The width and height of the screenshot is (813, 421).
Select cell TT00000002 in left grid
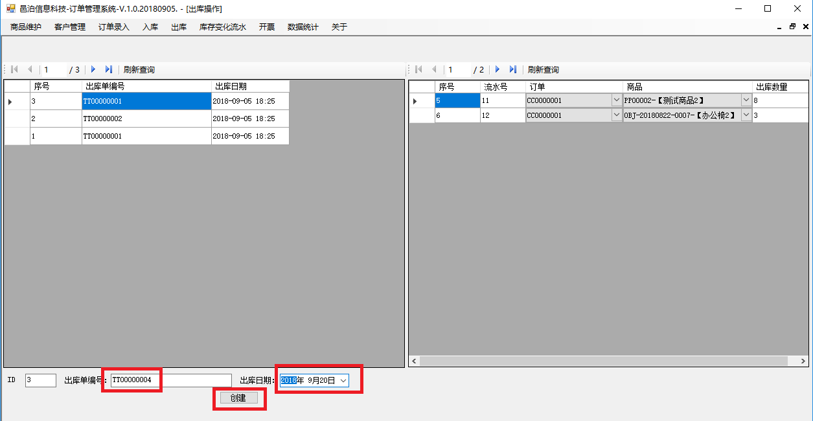point(146,119)
